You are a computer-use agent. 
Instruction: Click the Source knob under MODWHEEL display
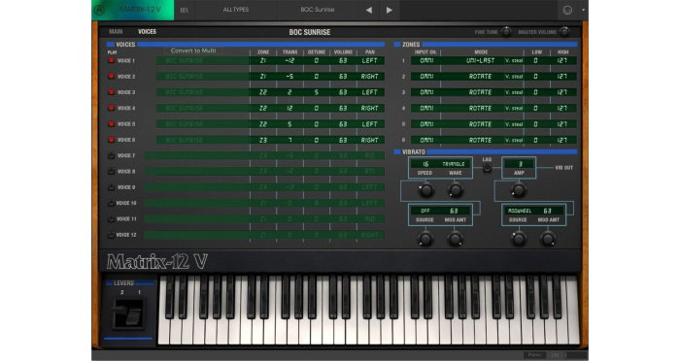tap(519, 239)
